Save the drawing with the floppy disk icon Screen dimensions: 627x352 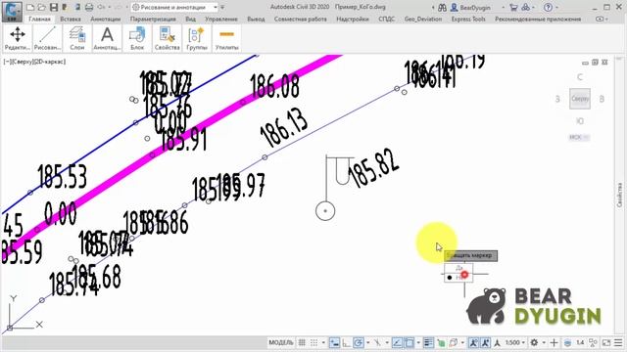click(x=53, y=7)
